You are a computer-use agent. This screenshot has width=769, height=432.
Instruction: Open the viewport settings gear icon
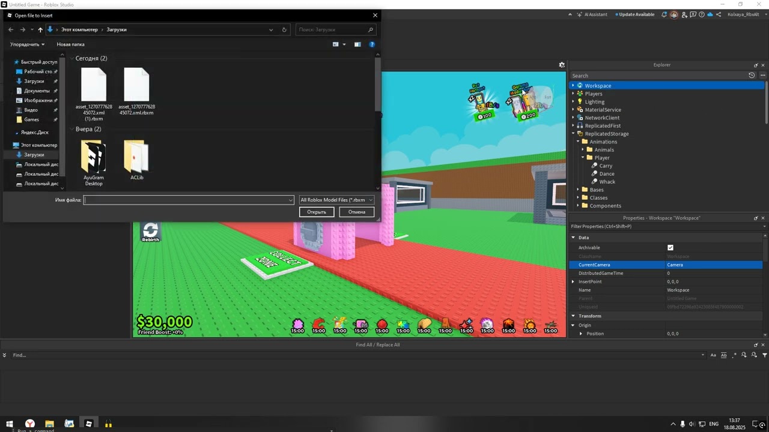coord(562,65)
